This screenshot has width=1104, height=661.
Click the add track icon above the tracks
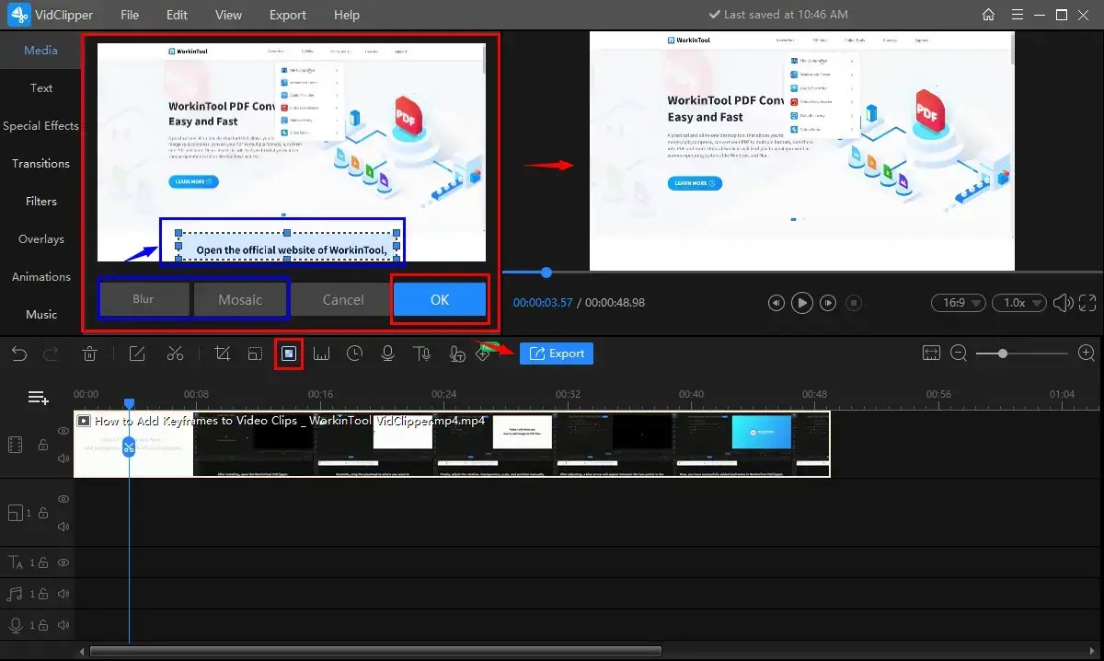tap(37, 397)
